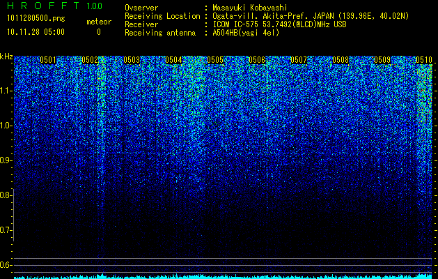Click the 0504 time marker
Viewport: 438px width, 279px height.
(x=173, y=60)
